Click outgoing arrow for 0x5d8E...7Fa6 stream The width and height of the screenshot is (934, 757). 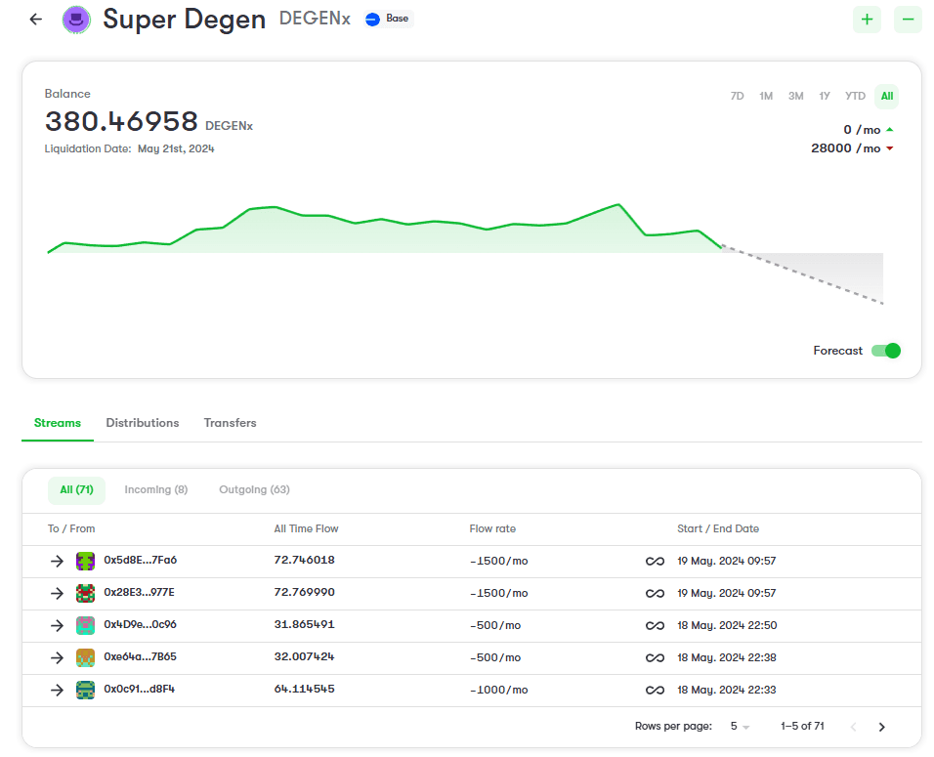57,561
